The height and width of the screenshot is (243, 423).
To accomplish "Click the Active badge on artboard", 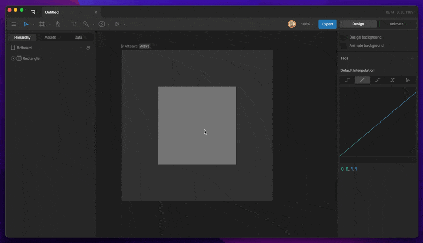I will tap(144, 46).
